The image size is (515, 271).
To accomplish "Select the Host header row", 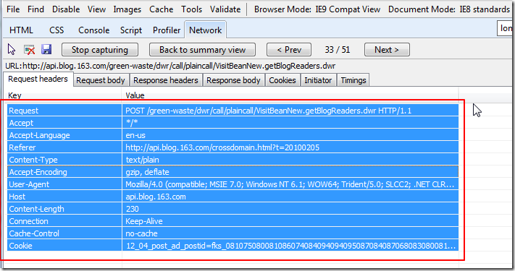I will click(x=233, y=197).
